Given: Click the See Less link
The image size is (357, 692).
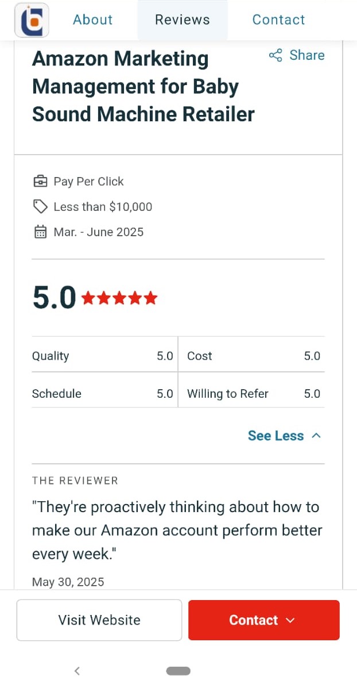Looking at the screenshot, I should point(275,436).
